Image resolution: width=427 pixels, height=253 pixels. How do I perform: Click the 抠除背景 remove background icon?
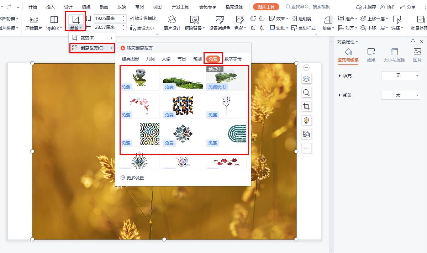coord(195,20)
